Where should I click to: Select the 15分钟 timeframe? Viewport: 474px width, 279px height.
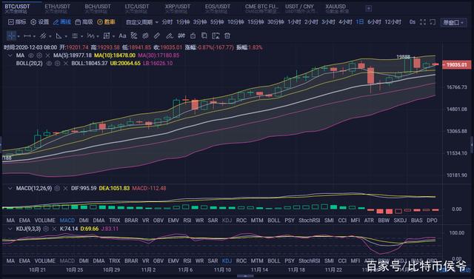(x=256, y=22)
